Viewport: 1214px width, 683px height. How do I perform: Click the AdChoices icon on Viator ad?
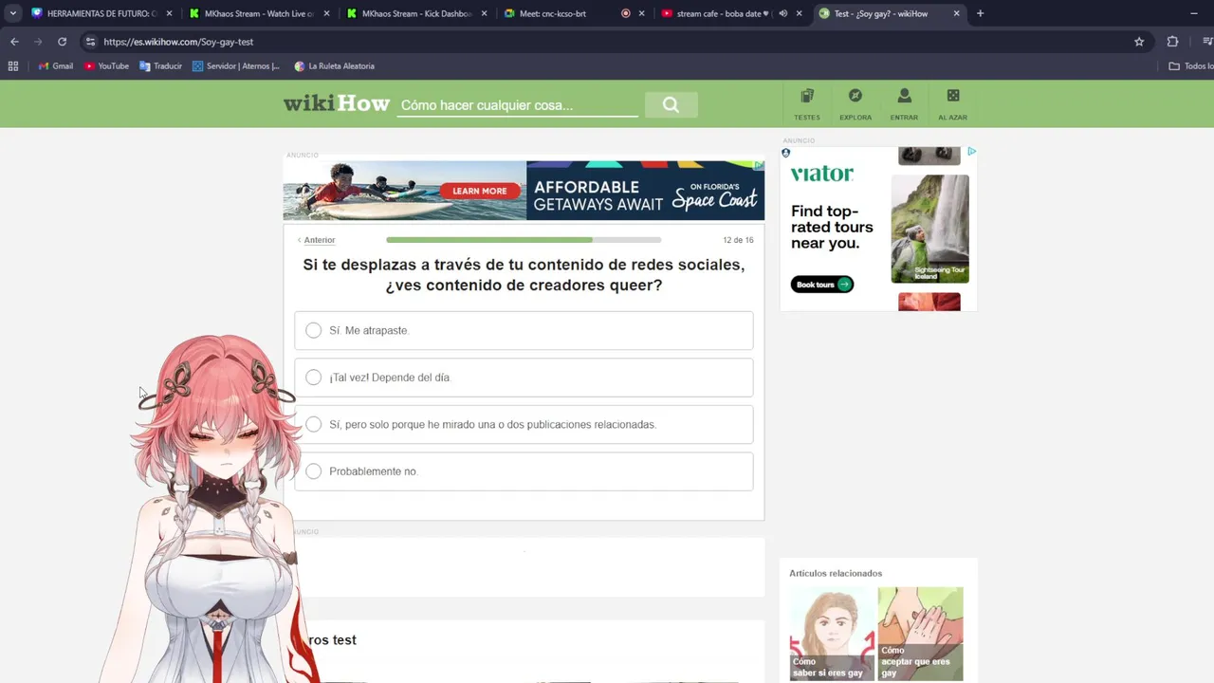coord(971,152)
